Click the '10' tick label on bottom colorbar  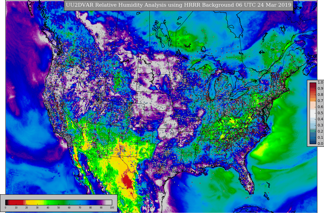16,208
